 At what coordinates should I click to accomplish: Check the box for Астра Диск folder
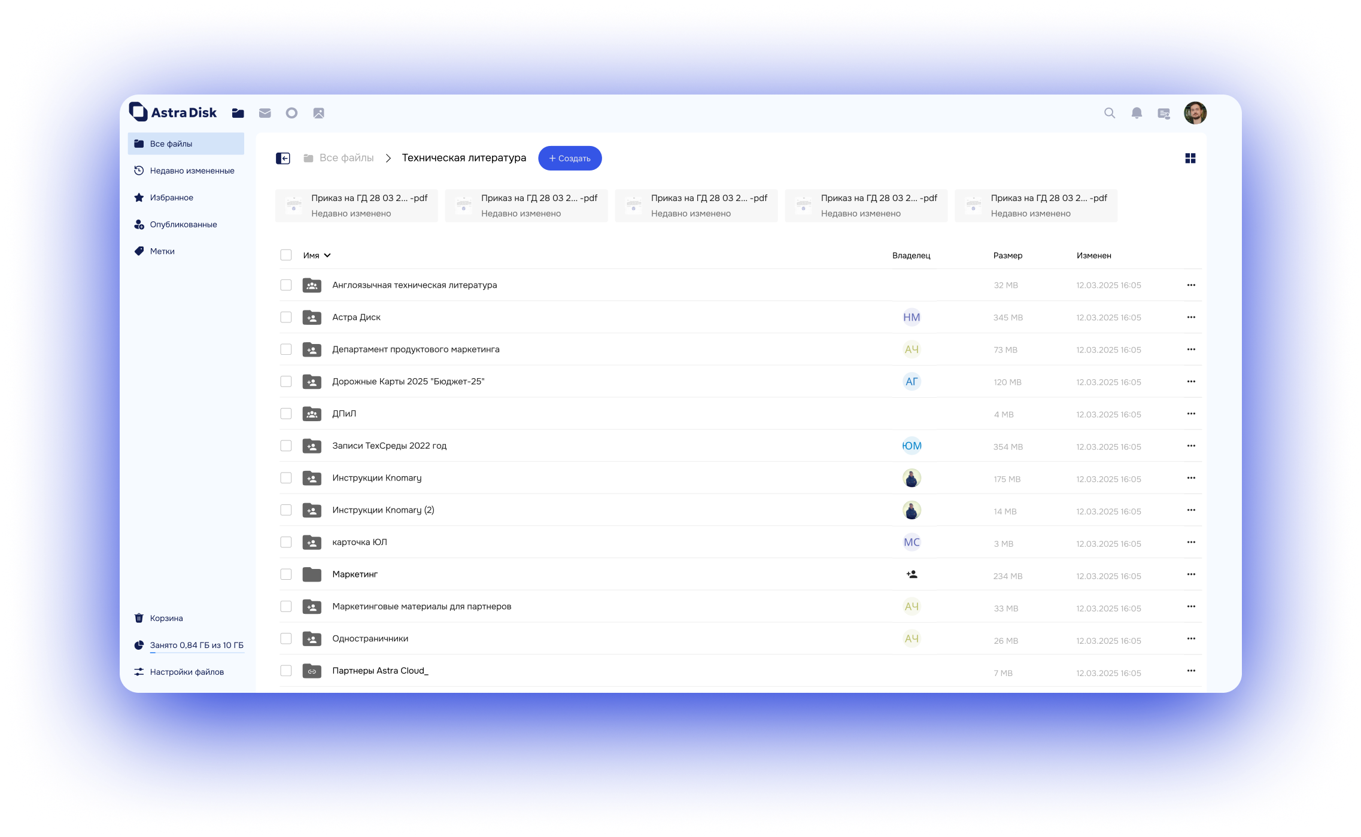tap(286, 317)
